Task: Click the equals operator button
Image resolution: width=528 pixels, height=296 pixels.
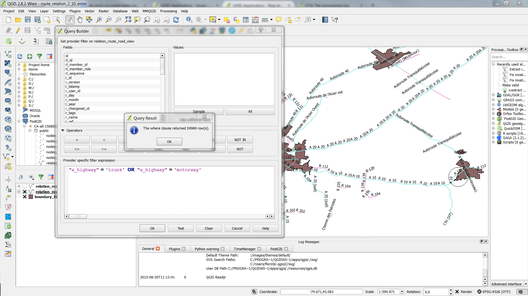Action: (77, 140)
